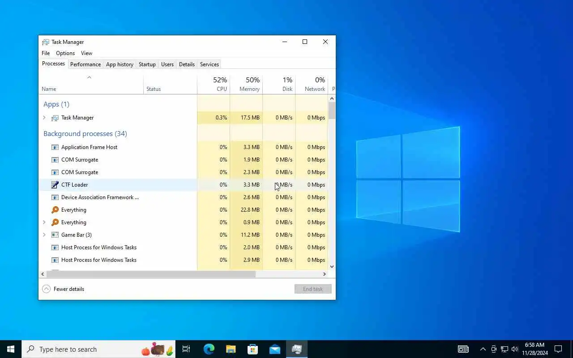Image resolution: width=573 pixels, height=358 pixels.
Task: Click the Fewer details arrow icon
Action: [47, 289]
